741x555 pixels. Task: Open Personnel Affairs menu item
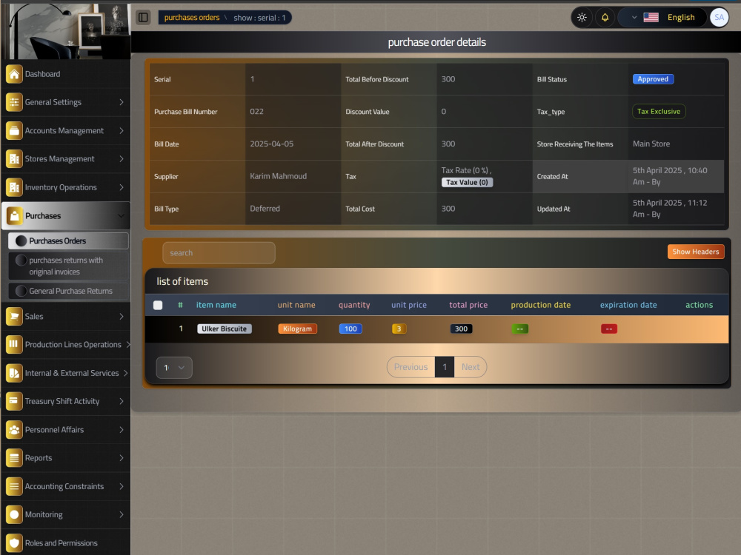66,429
